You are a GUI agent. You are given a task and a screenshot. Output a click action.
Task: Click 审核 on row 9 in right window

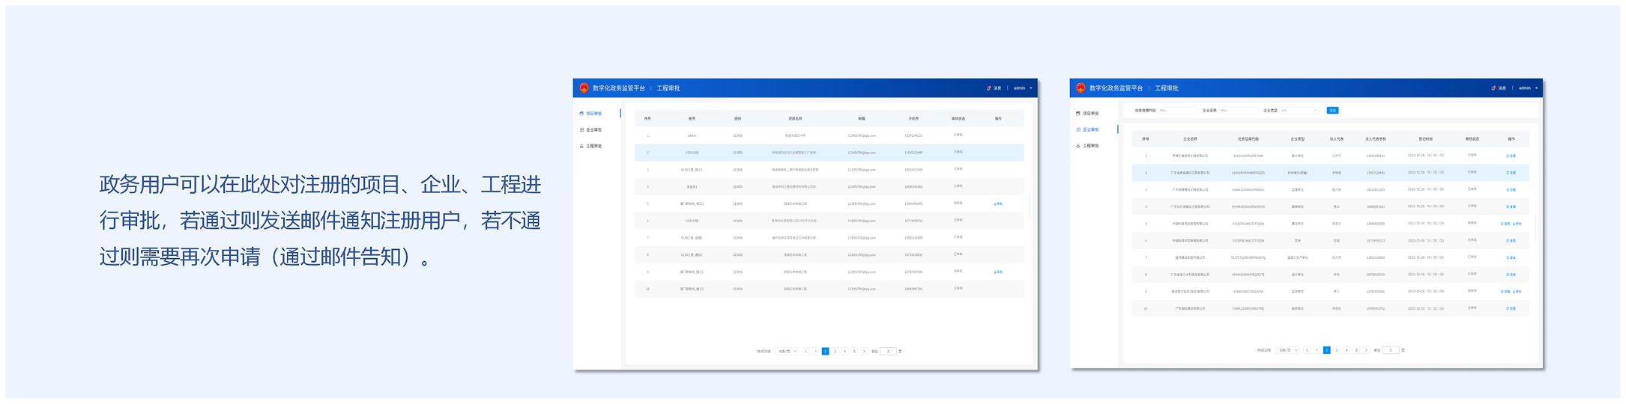pyautogui.click(x=1517, y=292)
